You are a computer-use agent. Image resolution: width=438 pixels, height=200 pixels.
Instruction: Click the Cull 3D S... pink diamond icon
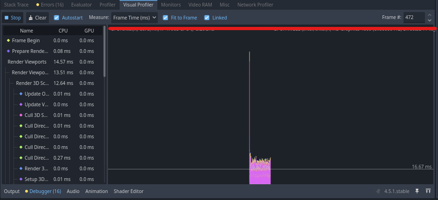click(21, 115)
